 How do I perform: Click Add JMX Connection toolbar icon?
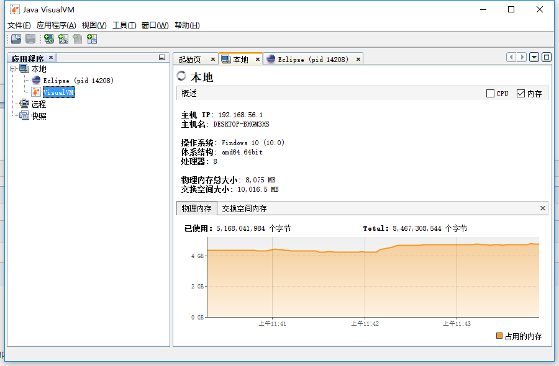point(63,39)
